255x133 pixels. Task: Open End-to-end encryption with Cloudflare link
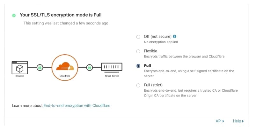click(77, 106)
